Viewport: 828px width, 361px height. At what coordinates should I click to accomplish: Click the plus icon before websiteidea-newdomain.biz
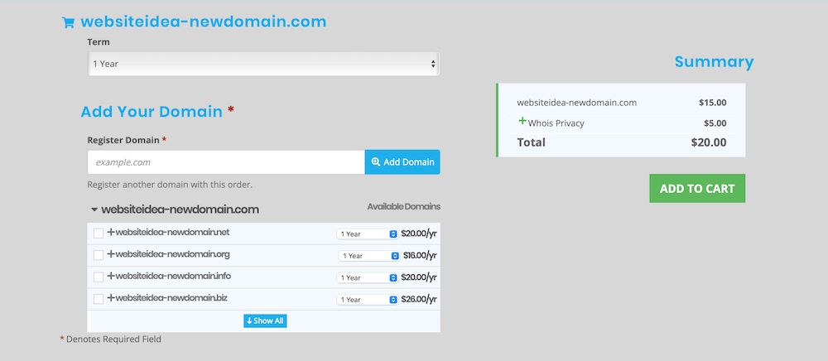pos(111,298)
